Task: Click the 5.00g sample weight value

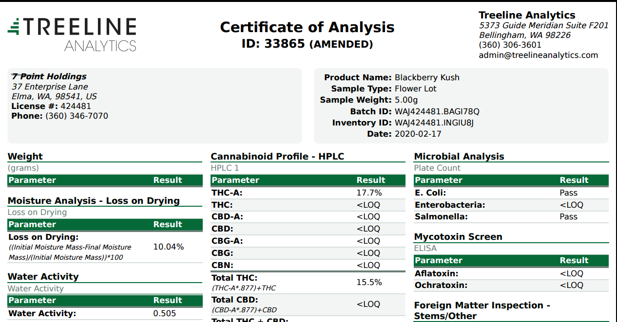Action: [406, 100]
